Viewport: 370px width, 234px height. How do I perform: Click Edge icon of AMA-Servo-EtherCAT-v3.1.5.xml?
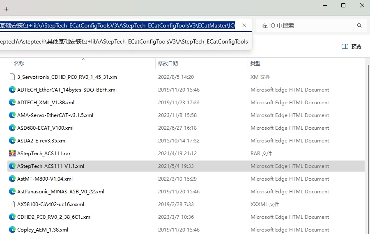point(12,115)
